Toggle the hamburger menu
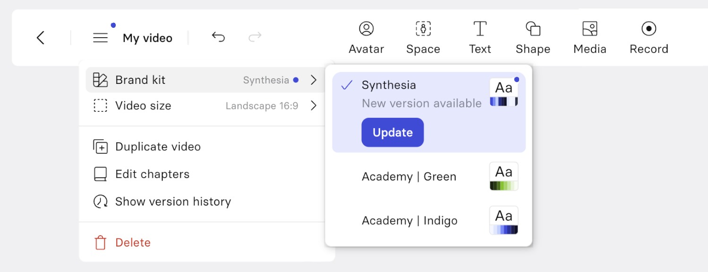Viewport: 708px width, 272px height. pos(100,38)
